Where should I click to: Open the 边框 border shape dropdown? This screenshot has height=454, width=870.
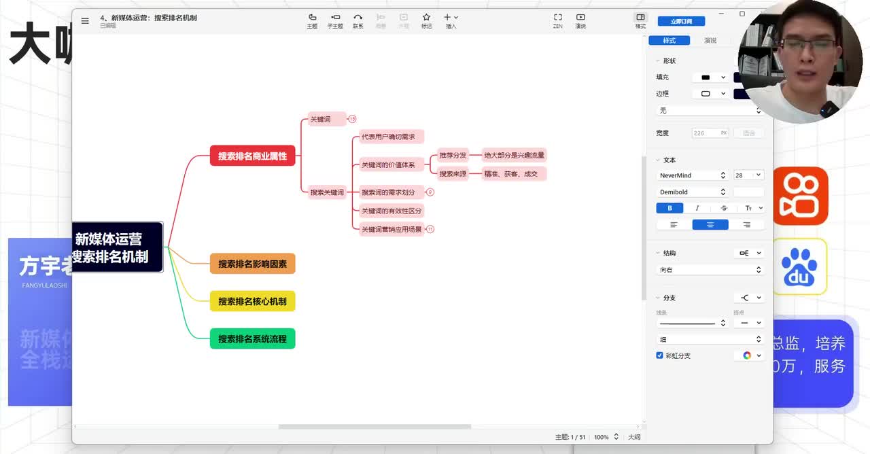[711, 94]
